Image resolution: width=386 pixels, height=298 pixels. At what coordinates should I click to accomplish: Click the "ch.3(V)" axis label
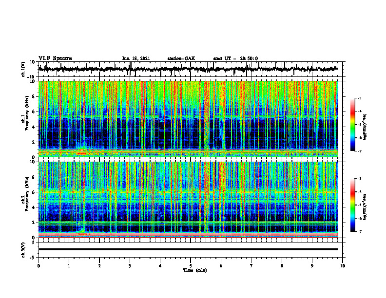[23, 250]
